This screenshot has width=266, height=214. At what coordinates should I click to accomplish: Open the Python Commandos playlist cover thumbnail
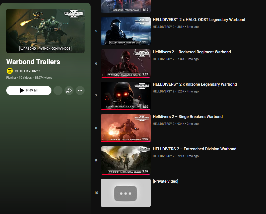[45, 31]
